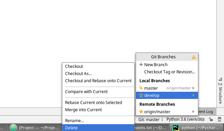Click the Structure panel icon
This screenshot has height=131, width=224.
point(221,79)
